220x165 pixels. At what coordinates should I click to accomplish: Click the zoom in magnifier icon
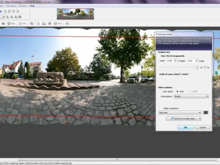coord(7,17)
